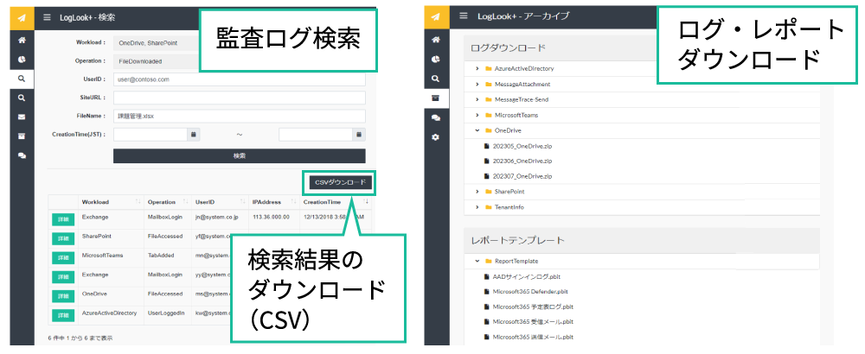Open calendar picker for CreationTime end date
The height and width of the screenshot is (354, 865).
pos(359,135)
